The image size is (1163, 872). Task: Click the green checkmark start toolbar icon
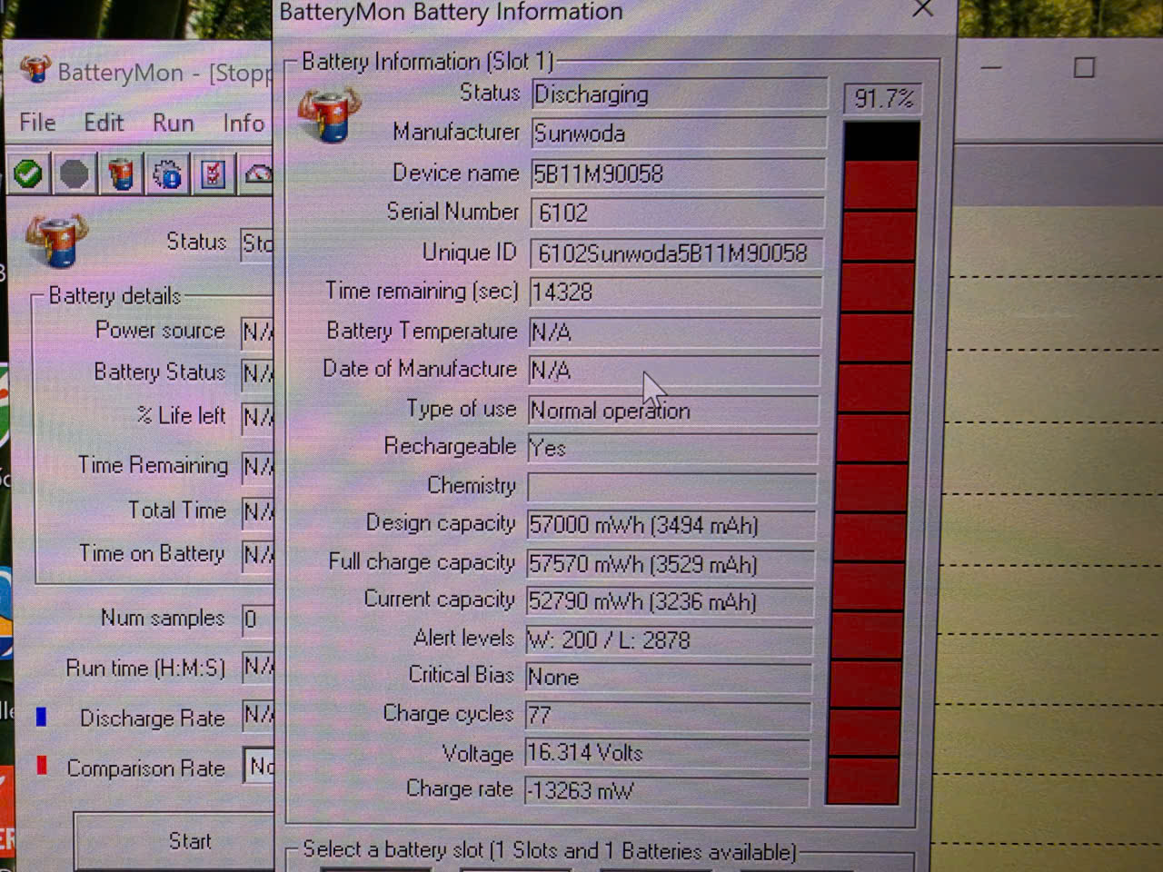pos(28,173)
